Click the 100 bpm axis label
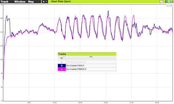This screenshot has height=104, width=174. 1,60
